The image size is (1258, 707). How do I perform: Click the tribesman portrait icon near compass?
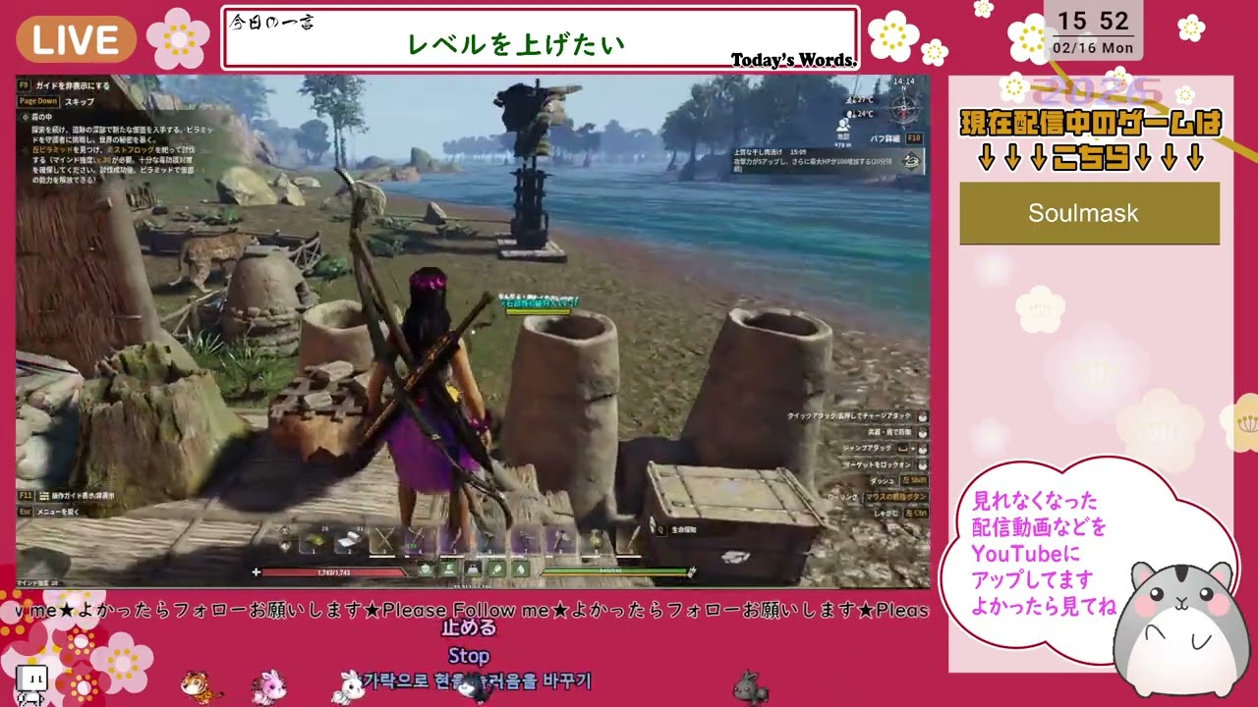(x=843, y=126)
